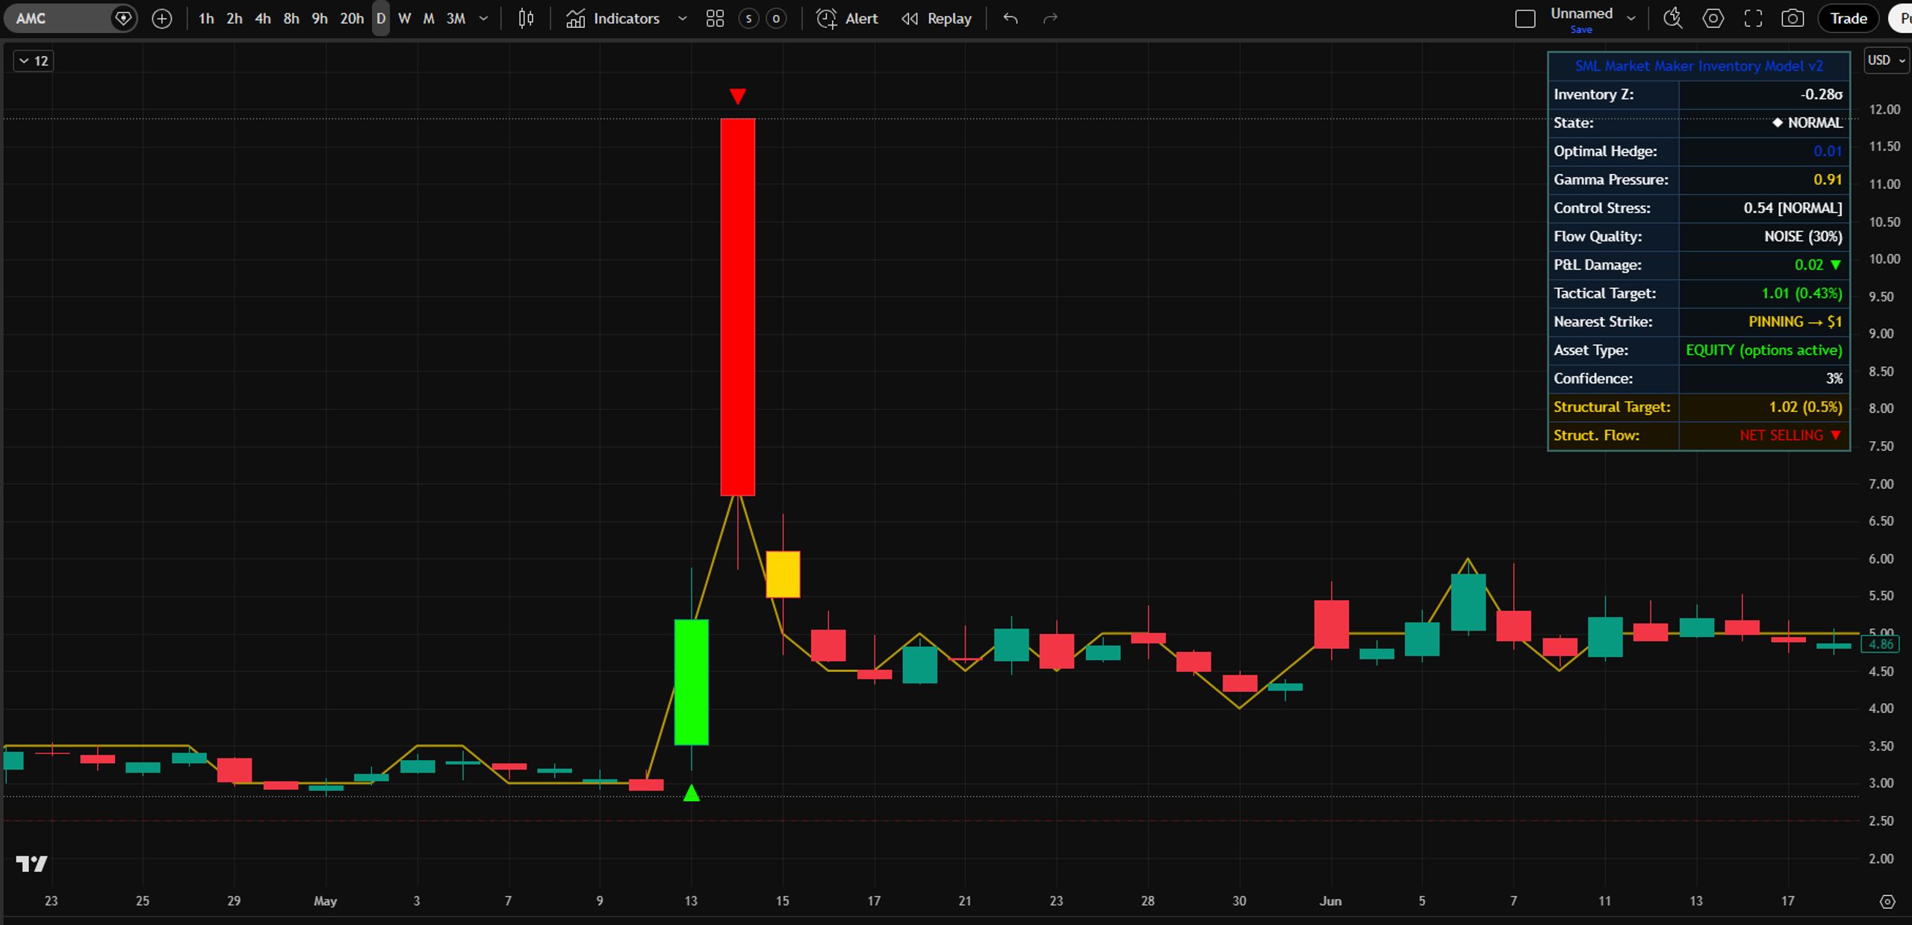This screenshot has width=1912, height=925.
Task: Open the layout setup square icon
Action: pyautogui.click(x=1525, y=19)
